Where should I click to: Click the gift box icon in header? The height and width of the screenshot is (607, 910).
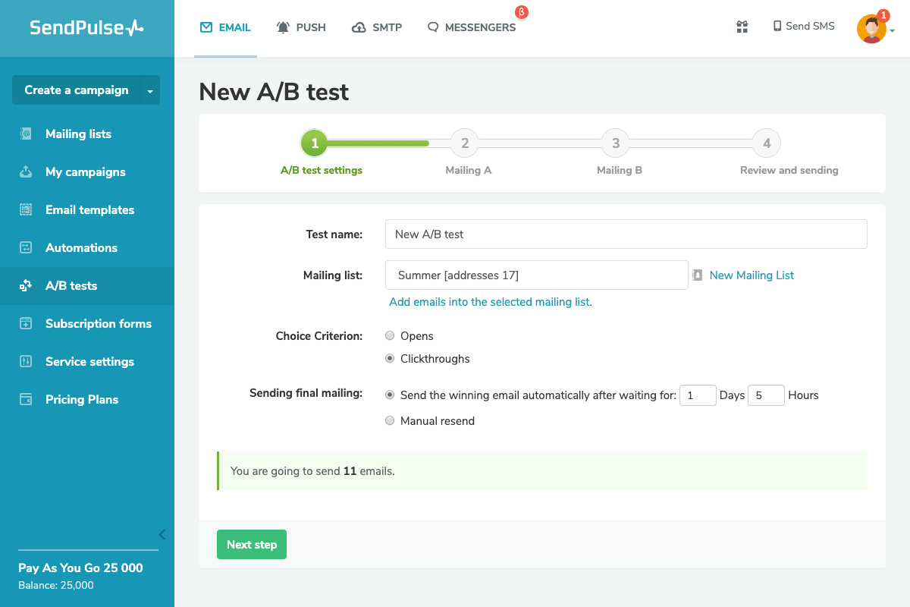click(x=742, y=27)
